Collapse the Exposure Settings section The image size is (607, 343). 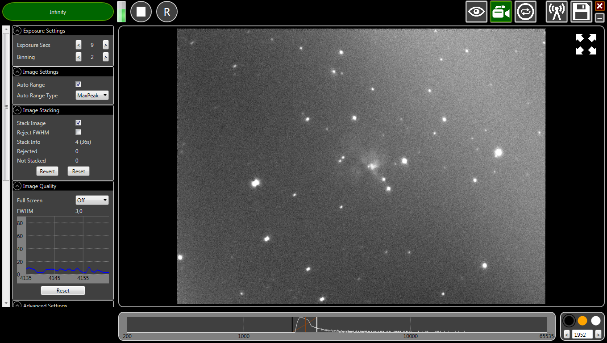[17, 31]
